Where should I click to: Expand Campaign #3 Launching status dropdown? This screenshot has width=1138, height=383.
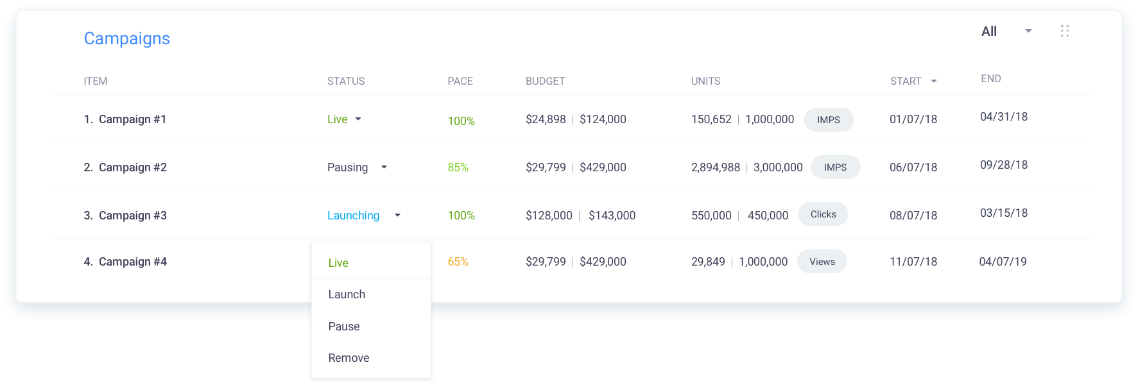point(397,216)
